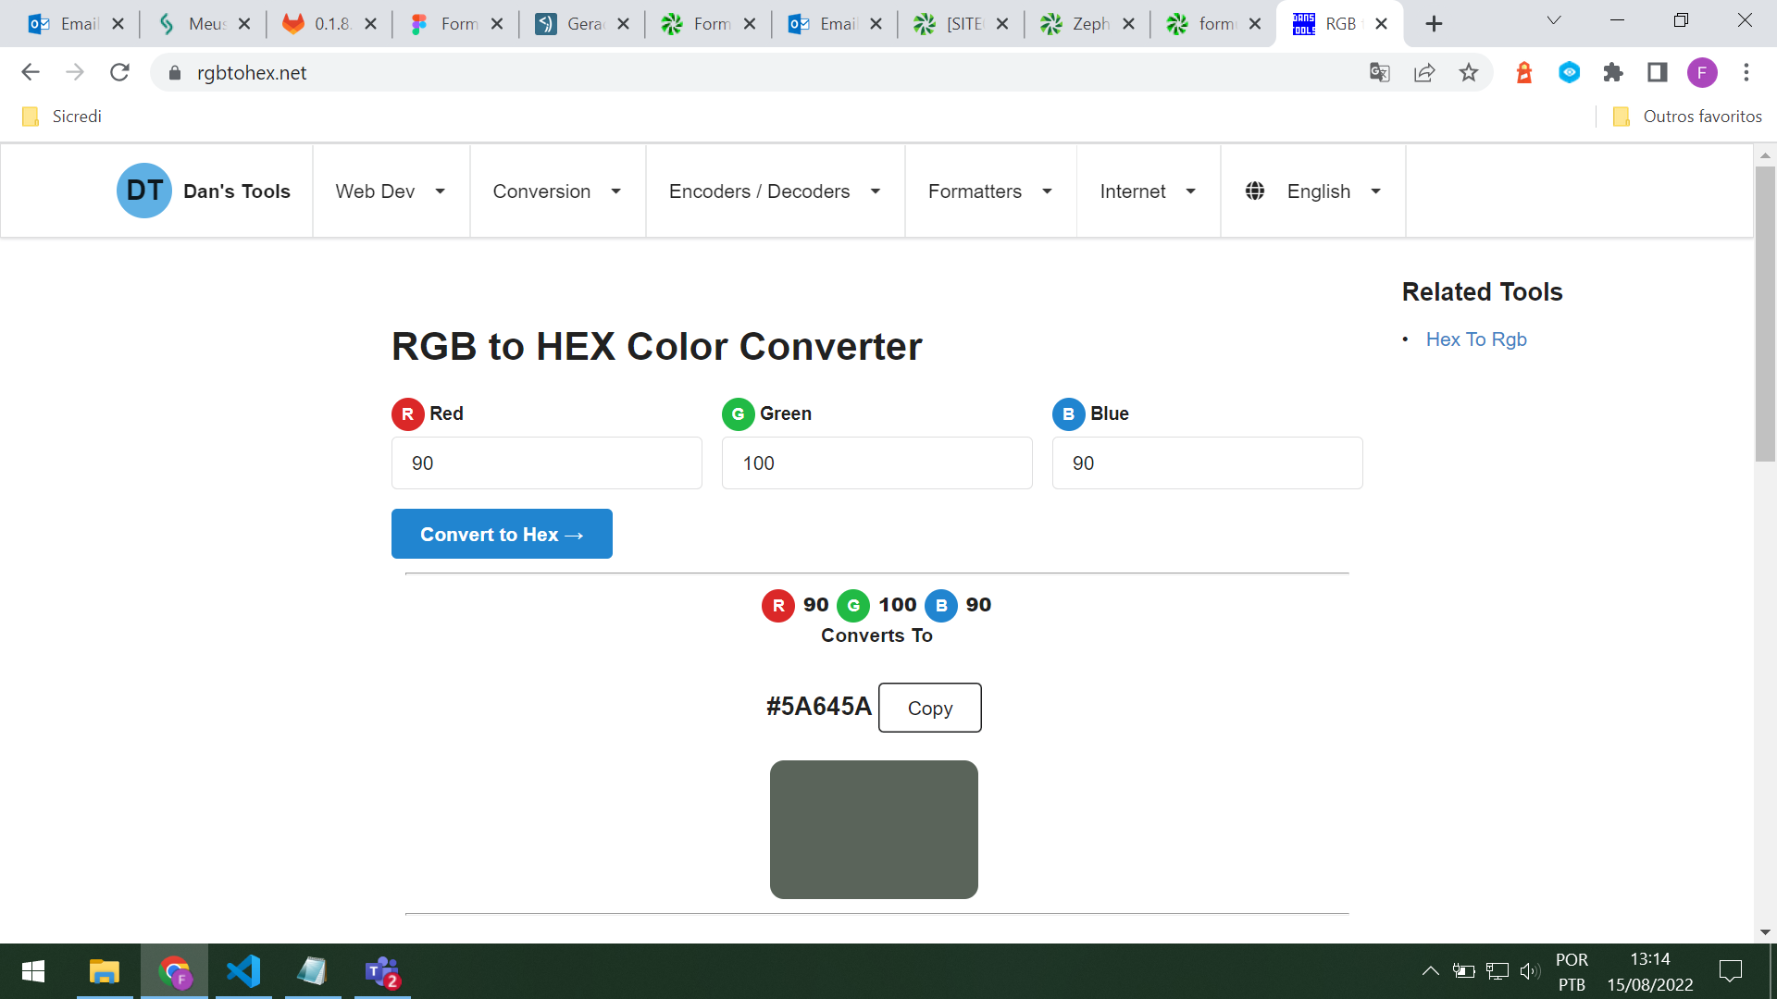Bookmark this page with star icon
Screen dimensions: 1777x999
tap(1469, 73)
